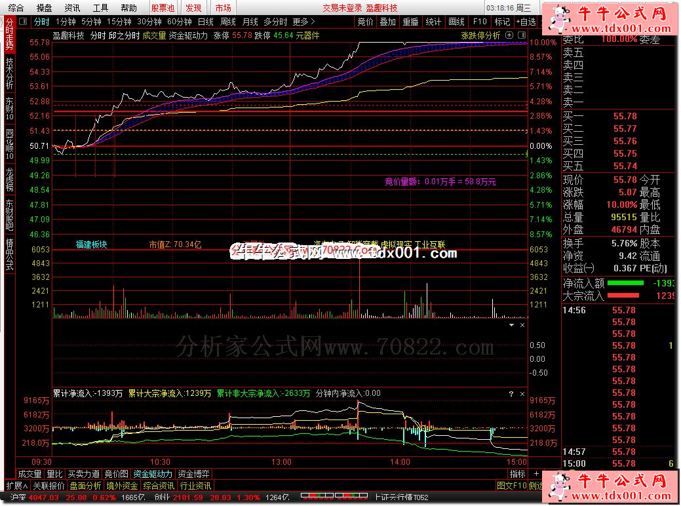Image resolution: width=681 pixels, height=506 pixels.
Task: Open 综合资讯 tab
Action: coord(159,486)
